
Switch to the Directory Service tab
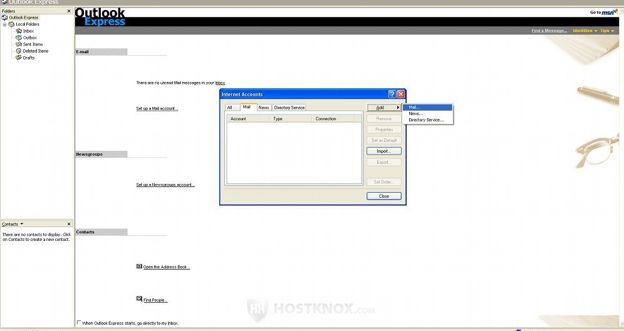pyautogui.click(x=289, y=108)
